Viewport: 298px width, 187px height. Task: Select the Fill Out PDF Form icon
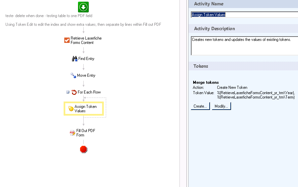(72, 133)
